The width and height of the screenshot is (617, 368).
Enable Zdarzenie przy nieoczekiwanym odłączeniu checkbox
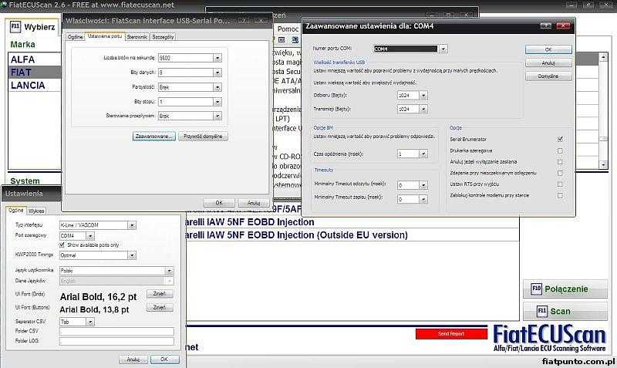click(x=560, y=173)
